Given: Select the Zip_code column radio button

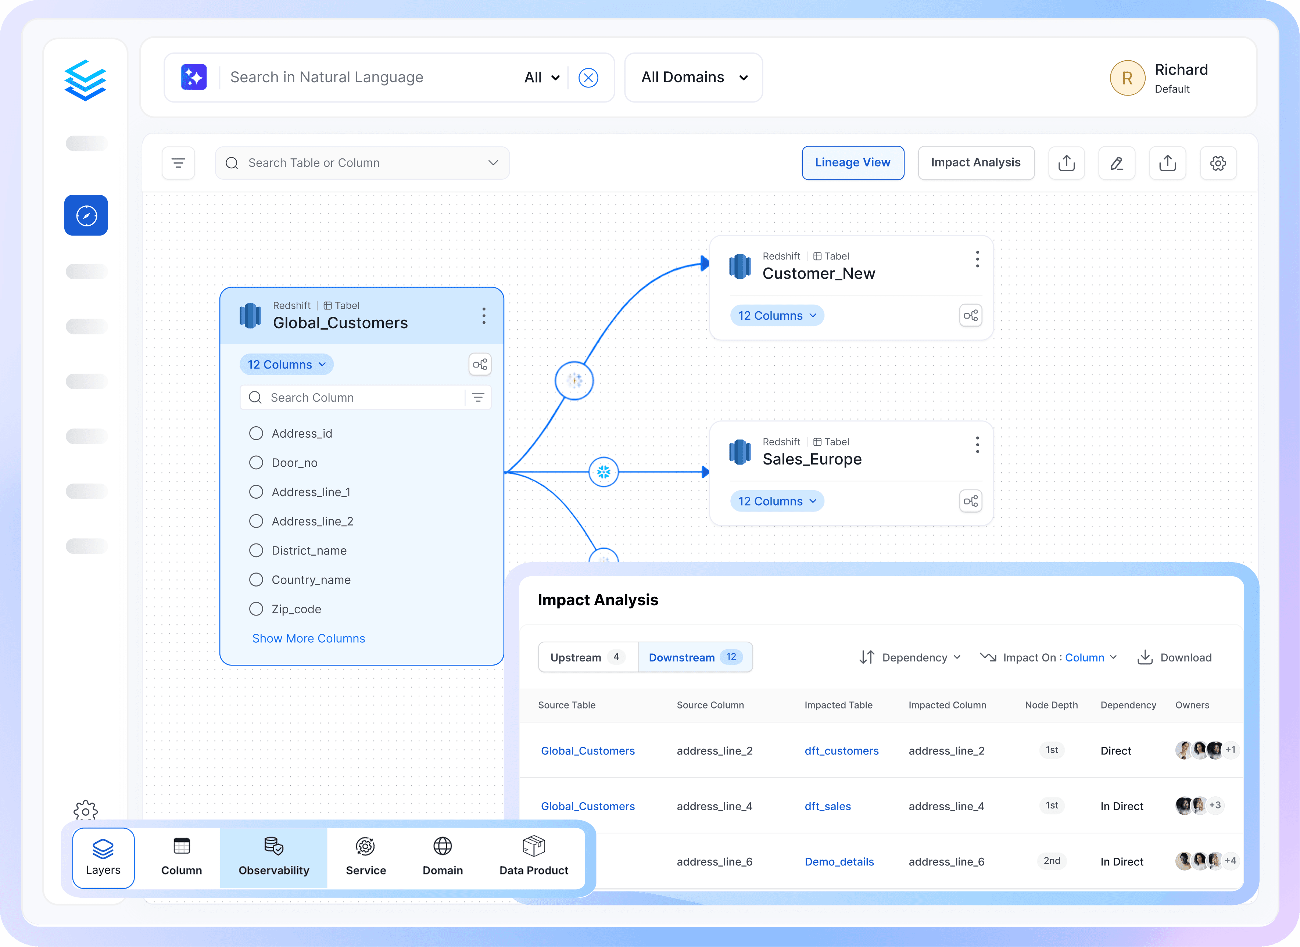Looking at the screenshot, I should coord(256,609).
